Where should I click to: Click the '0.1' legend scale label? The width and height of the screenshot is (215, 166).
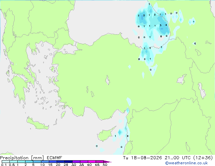pyautogui.click(x=4, y=165)
